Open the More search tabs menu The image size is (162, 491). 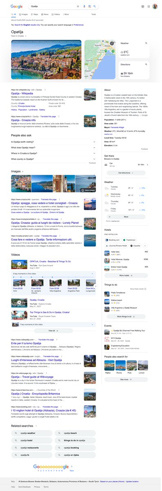[x=66, y=14]
